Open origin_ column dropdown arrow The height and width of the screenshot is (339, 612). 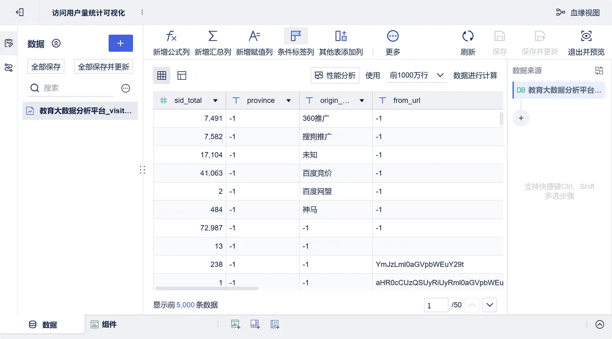362,101
